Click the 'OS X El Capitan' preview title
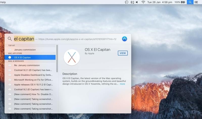Viewport: 202px width, 119px height. (x=97, y=50)
